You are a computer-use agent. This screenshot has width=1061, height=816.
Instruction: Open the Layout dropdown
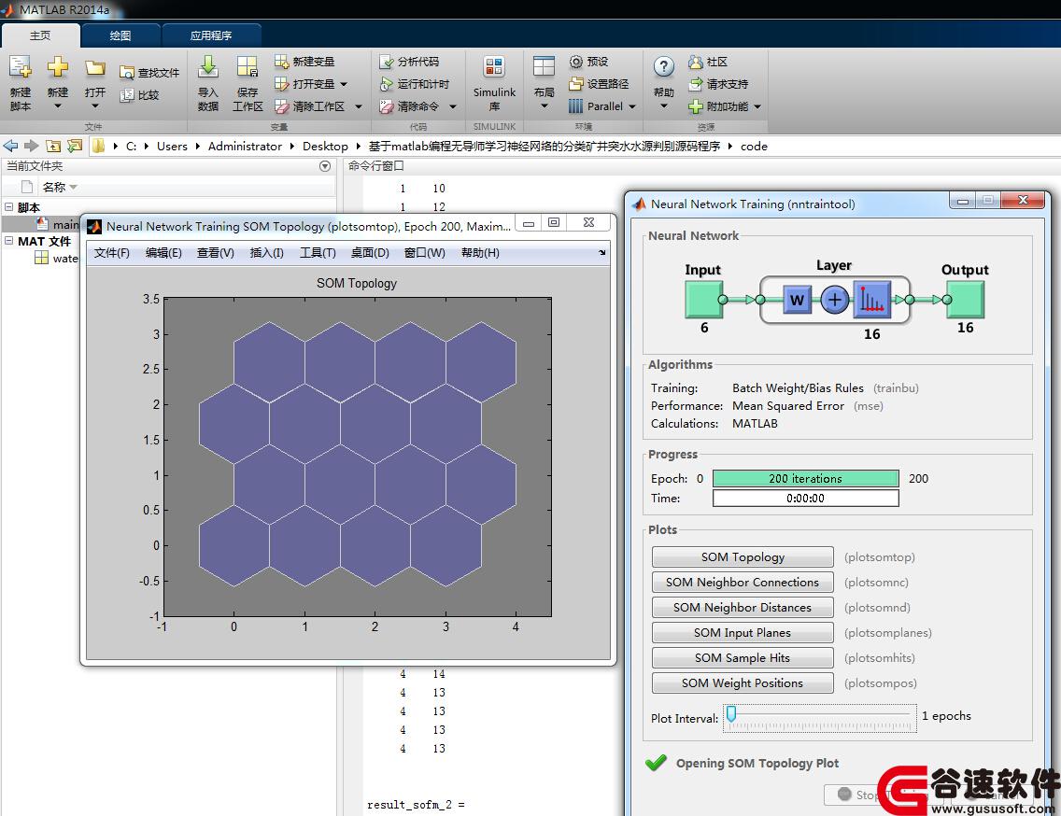pyautogui.click(x=544, y=106)
